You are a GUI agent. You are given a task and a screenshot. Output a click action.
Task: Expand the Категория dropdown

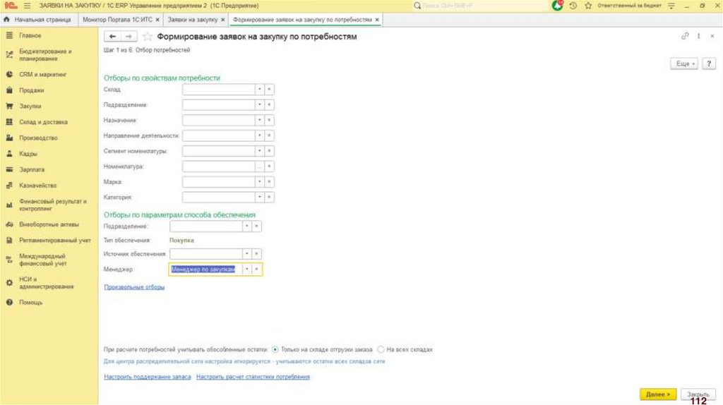pos(260,197)
